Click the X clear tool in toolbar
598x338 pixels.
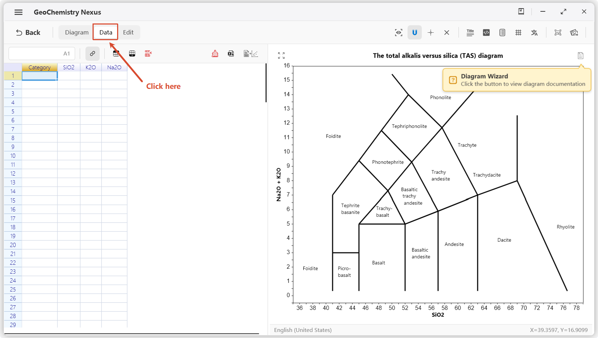click(447, 33)
